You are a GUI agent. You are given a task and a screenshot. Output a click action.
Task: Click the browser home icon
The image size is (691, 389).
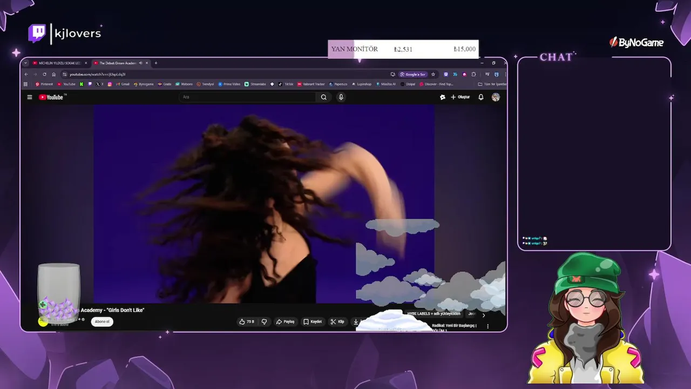pyautogui.click(x=54, y=75)
